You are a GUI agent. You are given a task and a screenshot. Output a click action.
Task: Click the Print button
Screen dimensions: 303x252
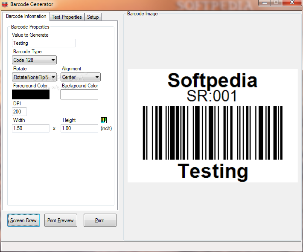click(x=100, y=220)
